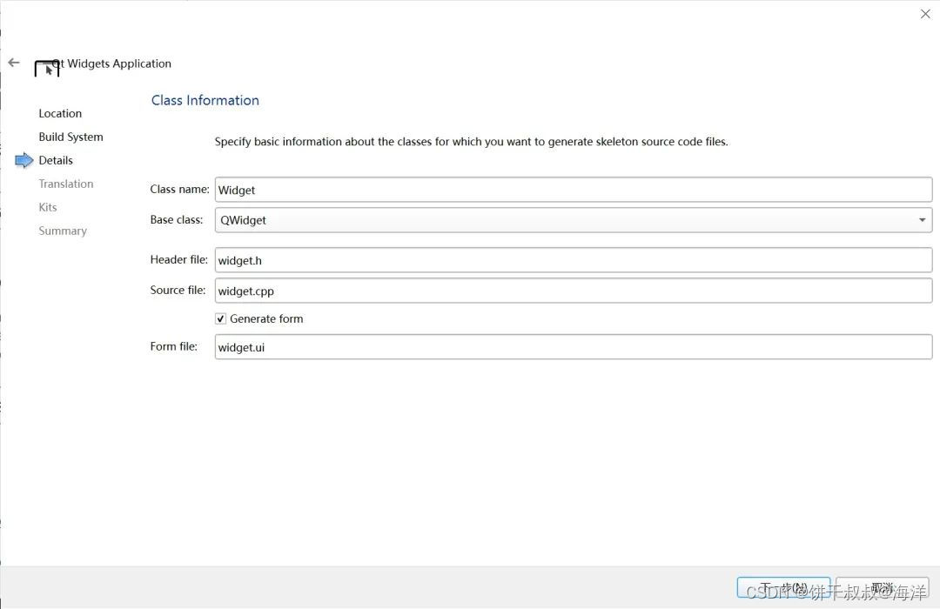This screenshot has width=940, height=609.
Task: Click the Class Information heading
Action: (205, 100)
